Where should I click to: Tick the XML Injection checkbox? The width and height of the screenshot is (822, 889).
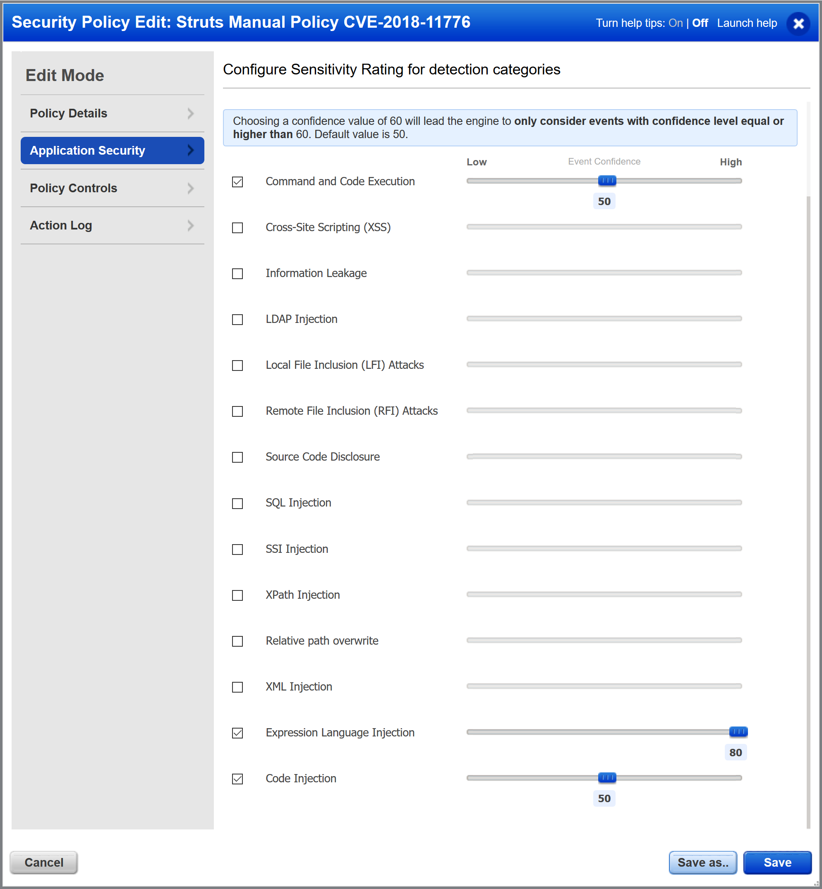click(237, 687)
